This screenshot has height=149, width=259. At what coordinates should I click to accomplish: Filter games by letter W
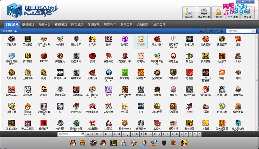click(x=186, y=134)
